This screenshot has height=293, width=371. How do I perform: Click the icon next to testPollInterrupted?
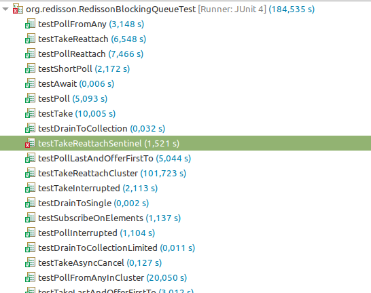click(x=31, y=233)
